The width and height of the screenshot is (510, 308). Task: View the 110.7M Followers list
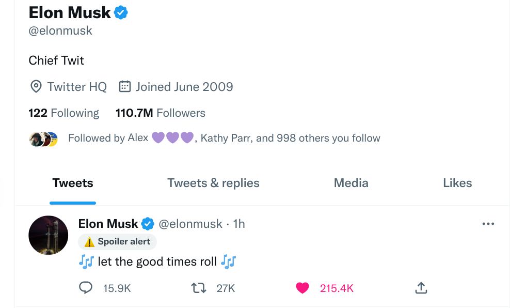click(160, 113)
